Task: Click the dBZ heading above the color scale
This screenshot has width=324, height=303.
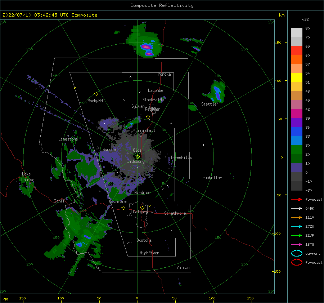Action: pyautogui.click(x=305, y=19)
